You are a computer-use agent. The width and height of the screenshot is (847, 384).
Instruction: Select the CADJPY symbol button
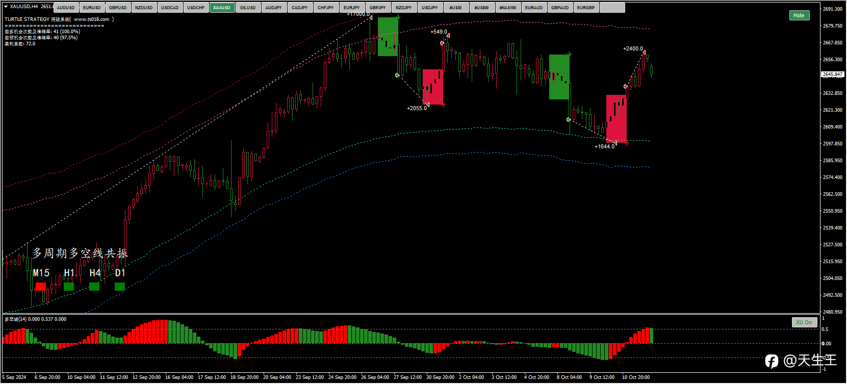[x=300, y=8]
